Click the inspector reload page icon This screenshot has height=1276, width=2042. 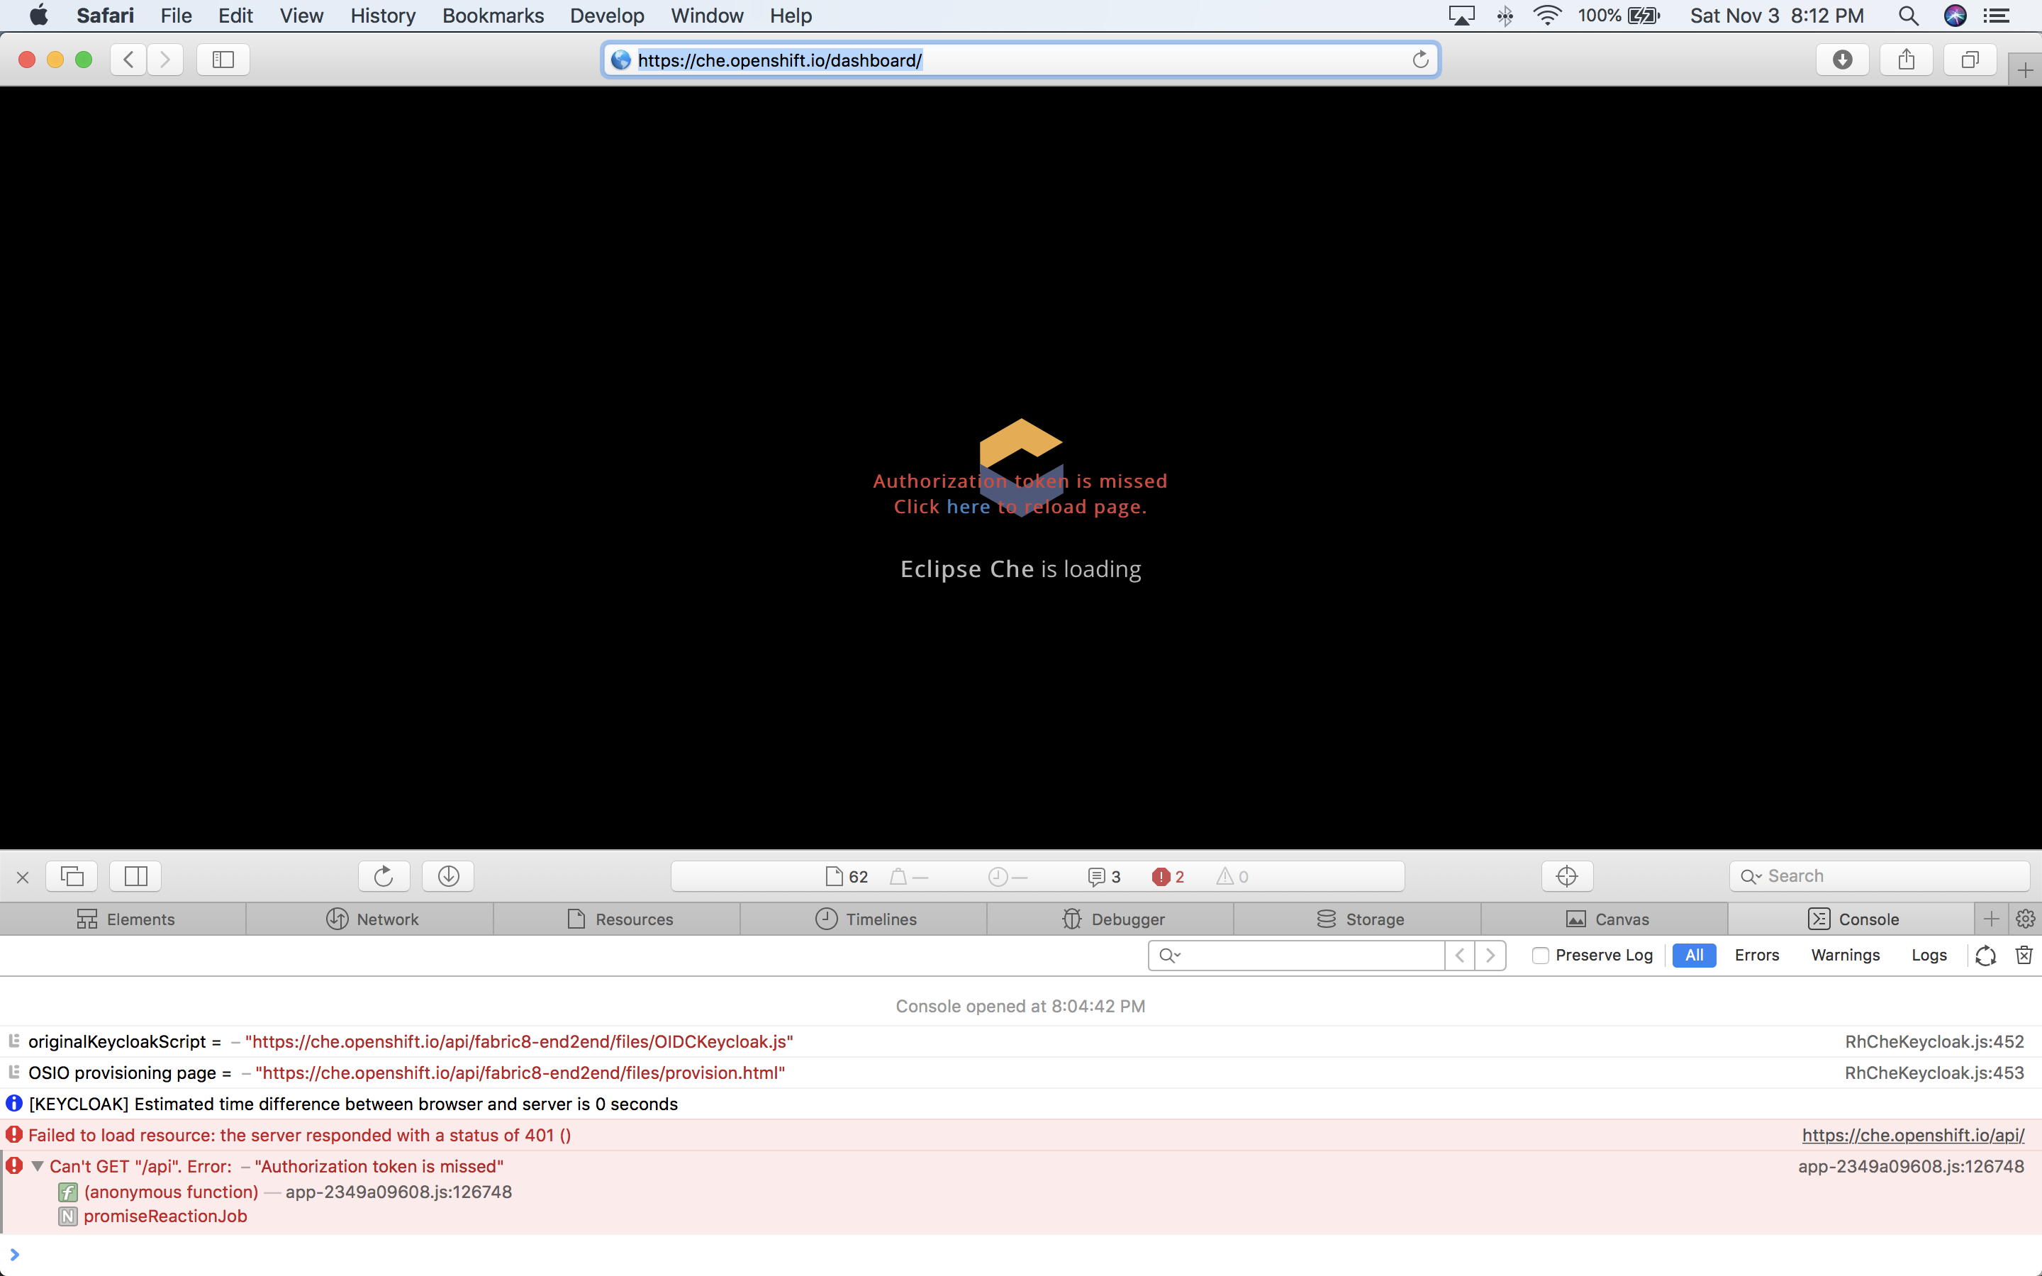click(x=384, y=876)
